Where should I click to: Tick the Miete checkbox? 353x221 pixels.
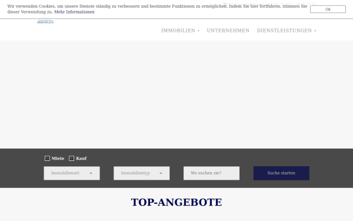point(47,159)
